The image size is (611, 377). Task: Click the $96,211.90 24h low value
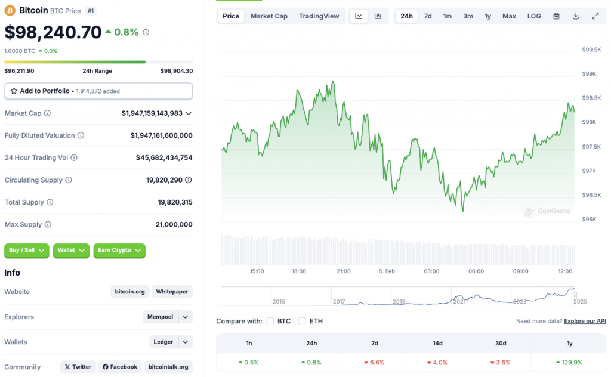pyautogui.click(x=19, y=71)
